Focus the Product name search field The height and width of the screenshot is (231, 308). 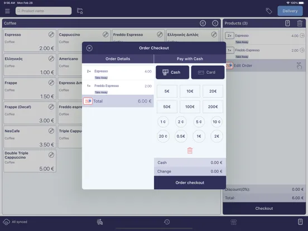(x=44, y=11)
